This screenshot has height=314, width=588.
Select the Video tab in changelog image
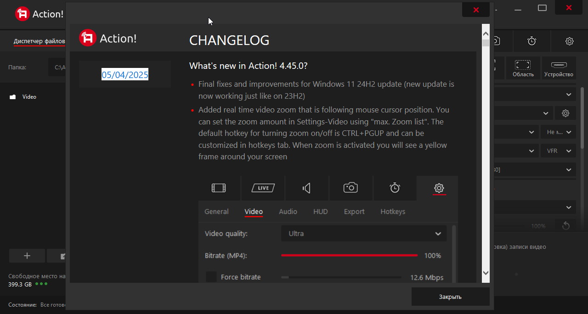(254, 212)
